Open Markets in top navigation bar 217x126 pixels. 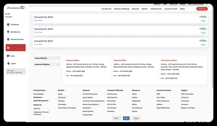[x=145, y=9]
